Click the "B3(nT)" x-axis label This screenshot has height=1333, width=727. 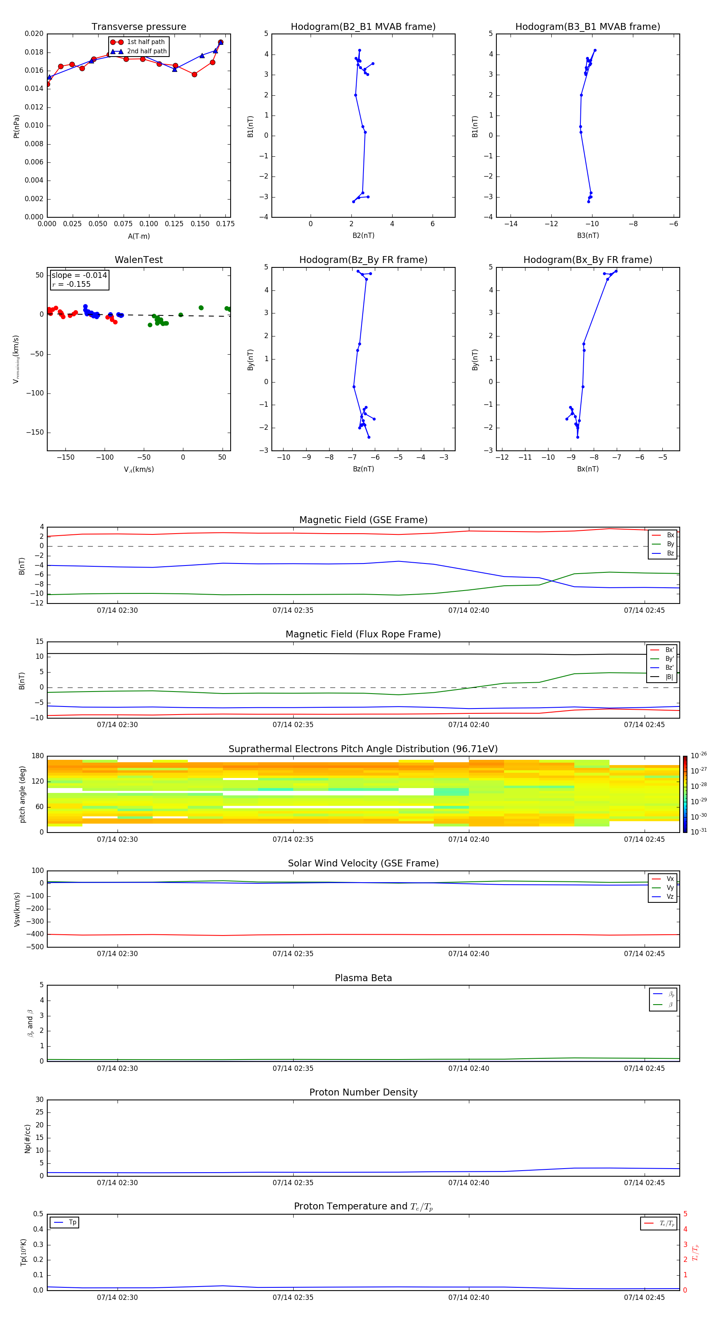tap(588, 235)
